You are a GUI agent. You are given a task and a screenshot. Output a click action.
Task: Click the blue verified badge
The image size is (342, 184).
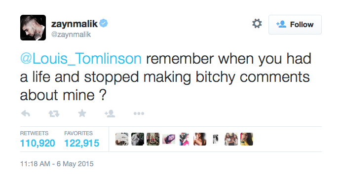(x=104, y=23)
